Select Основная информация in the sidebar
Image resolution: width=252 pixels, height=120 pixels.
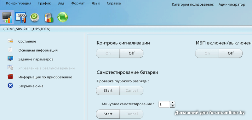pyautogui.click(x=38, y=50)
